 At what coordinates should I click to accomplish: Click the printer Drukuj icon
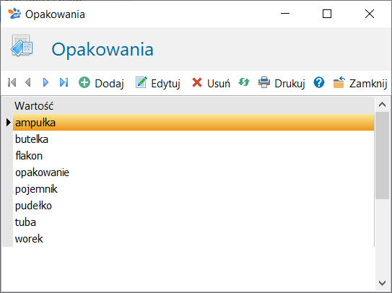point(264,82)
